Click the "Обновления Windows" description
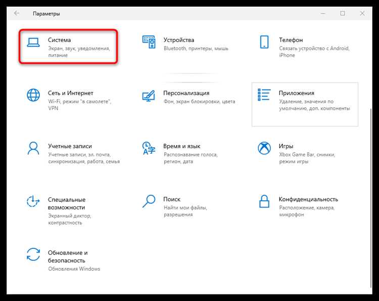Screen dimensions: 379x301 (74, 269)
